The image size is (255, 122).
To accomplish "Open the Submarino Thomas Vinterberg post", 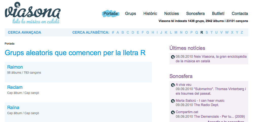I will [x=211, y=91].
